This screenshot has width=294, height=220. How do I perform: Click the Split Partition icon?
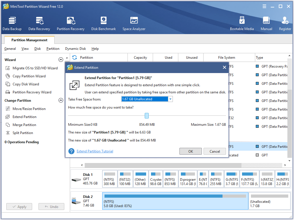[8, 133]
